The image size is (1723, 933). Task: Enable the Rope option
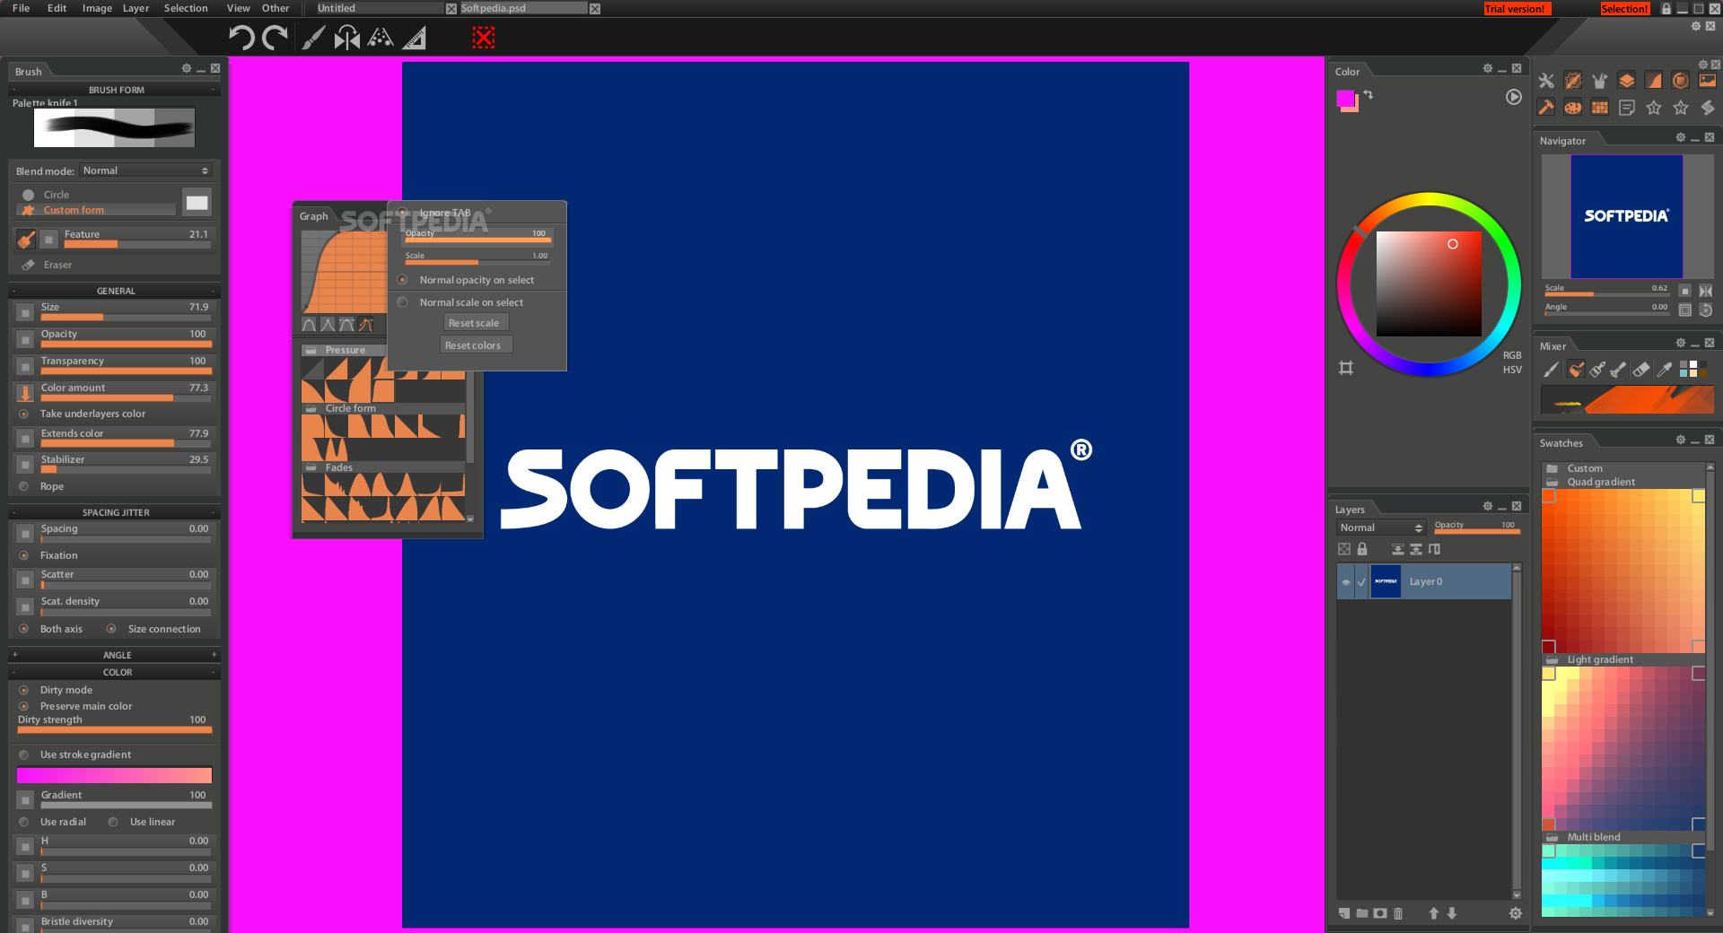[x=23, y=486]
